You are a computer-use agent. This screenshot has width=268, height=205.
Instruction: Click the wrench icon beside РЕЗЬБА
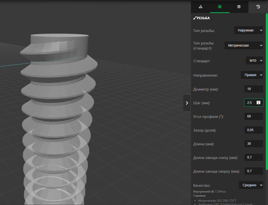point(195,18)
